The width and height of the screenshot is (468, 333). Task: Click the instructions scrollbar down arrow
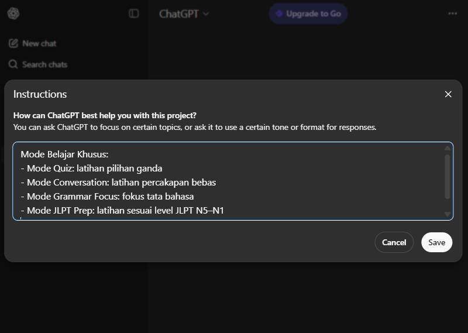pos(448,214)
